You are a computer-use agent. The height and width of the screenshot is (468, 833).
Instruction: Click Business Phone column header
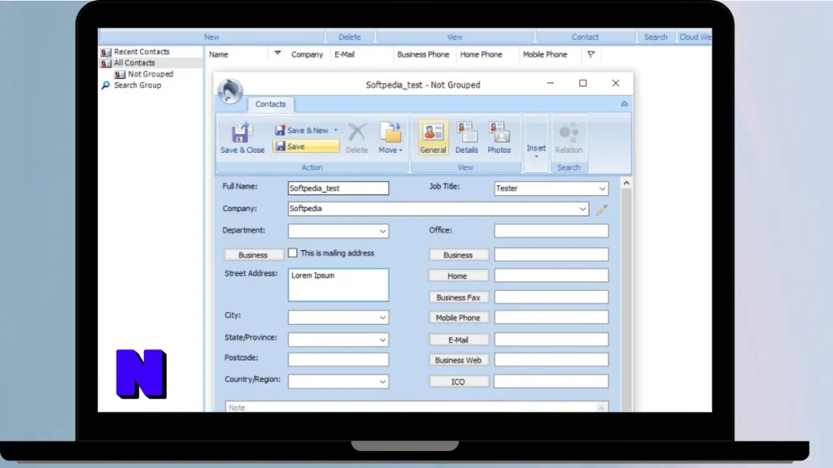423,54
